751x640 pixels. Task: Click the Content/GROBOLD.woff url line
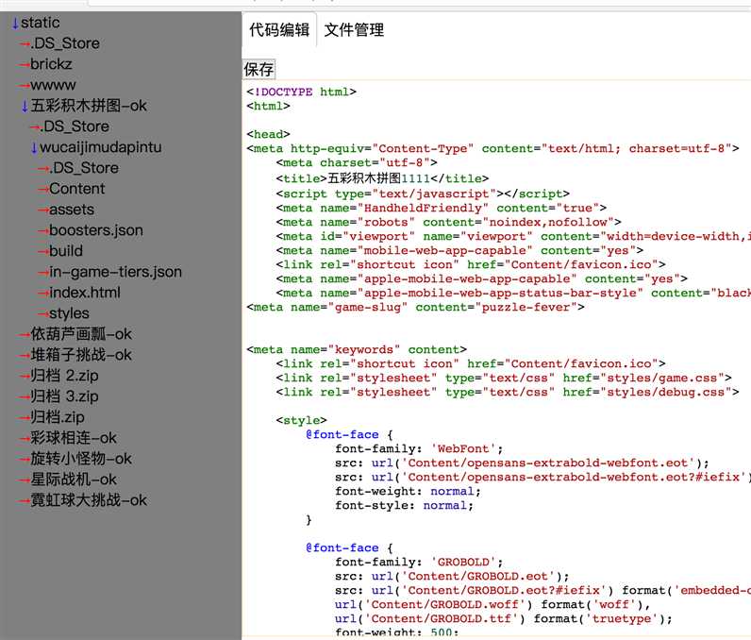pyautogui.click(x=492, y=604)
